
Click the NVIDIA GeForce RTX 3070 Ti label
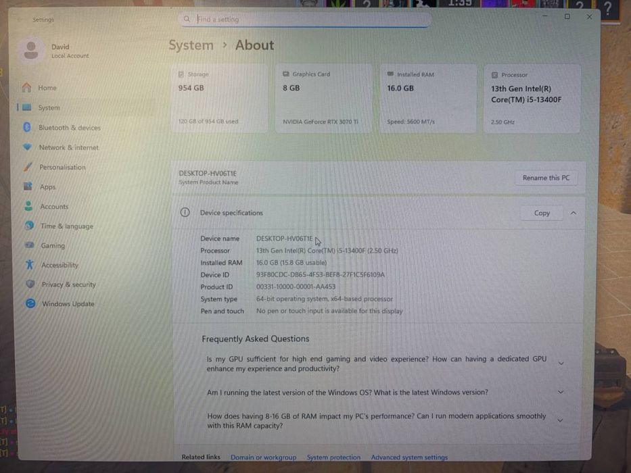coord(321,122)
